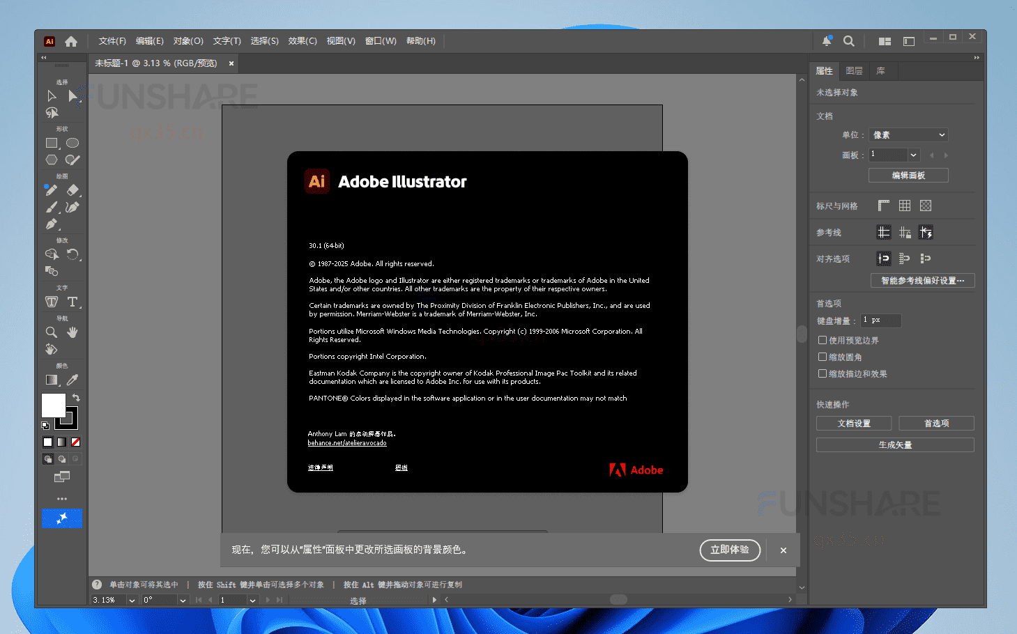
Task: Select the Zoom magnifier tool
Action: (52, 332)
